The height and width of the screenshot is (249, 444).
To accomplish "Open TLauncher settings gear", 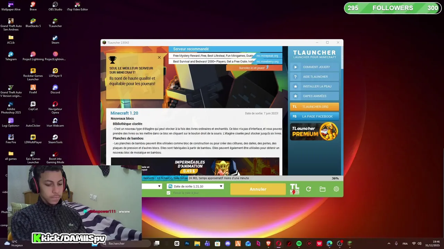I will click(336, 189).
